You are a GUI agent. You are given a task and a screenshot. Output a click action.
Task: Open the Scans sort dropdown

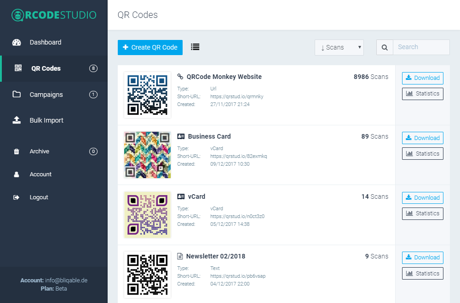339,47
